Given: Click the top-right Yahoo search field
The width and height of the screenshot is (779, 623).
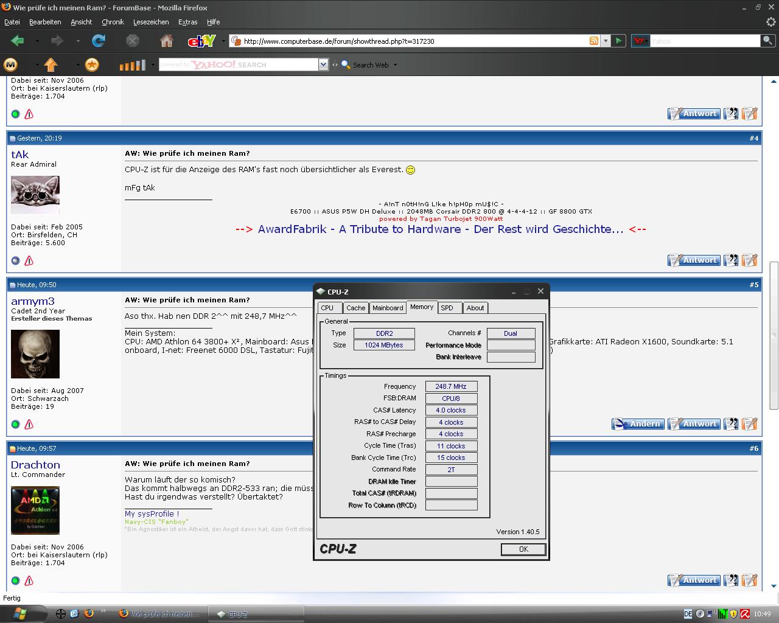Looking at the screenshot, I should tap(705, 41).
